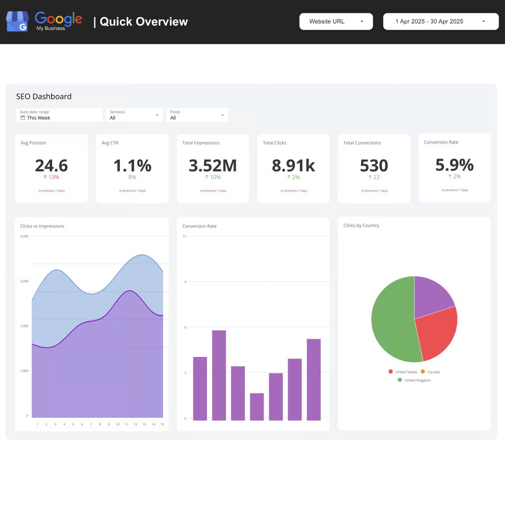Open the Website URL dropdown
505x505 pixels.
click(336, 22)
